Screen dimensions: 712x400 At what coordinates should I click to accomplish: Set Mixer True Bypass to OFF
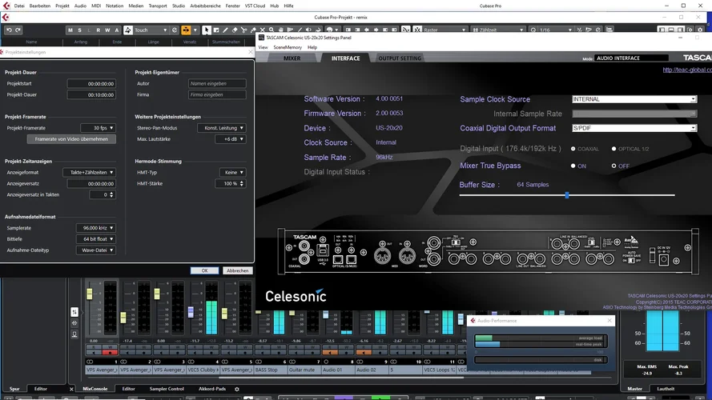[613, 166]
